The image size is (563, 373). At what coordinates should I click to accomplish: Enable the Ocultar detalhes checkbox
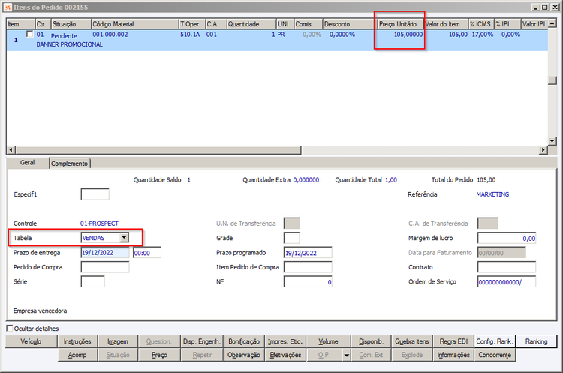(10, 328)
